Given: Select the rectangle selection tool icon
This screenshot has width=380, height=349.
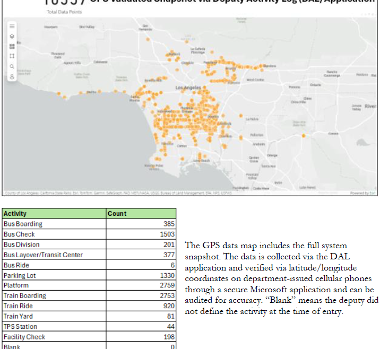Looking at the screenshot, I should click(12, 56).
